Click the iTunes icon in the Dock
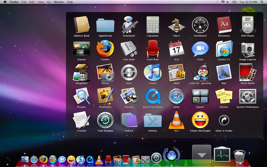 click(80, 160)
